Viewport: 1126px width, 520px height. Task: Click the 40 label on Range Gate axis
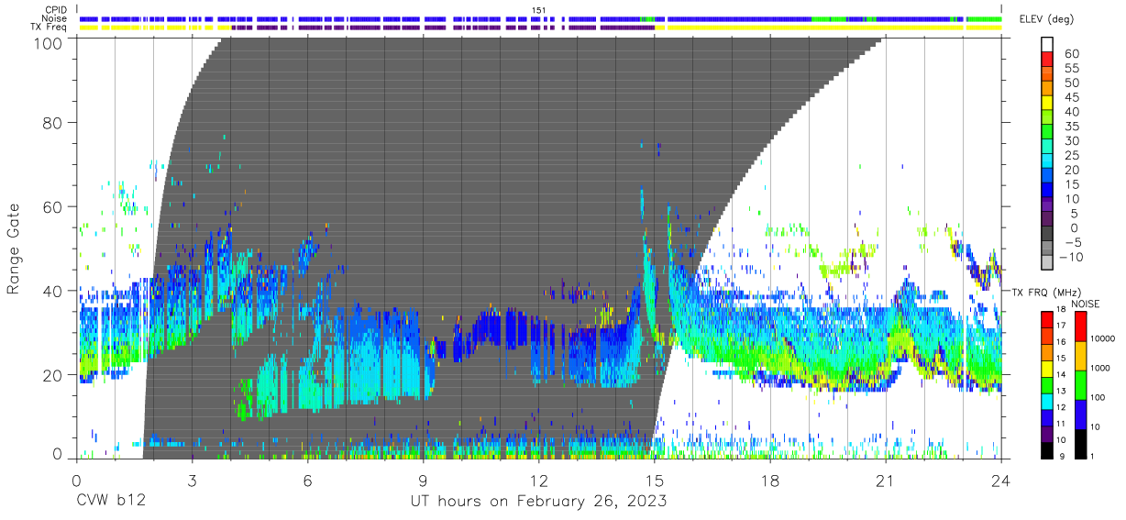coord(53,291)
